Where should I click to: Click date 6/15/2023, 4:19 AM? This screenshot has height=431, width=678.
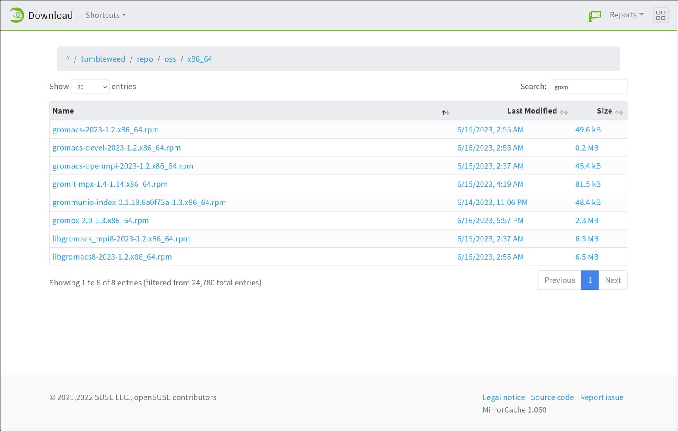[x=490, y=184]
